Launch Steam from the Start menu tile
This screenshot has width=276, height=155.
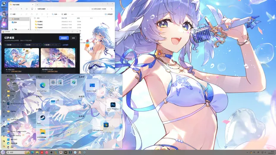(43, 119)
